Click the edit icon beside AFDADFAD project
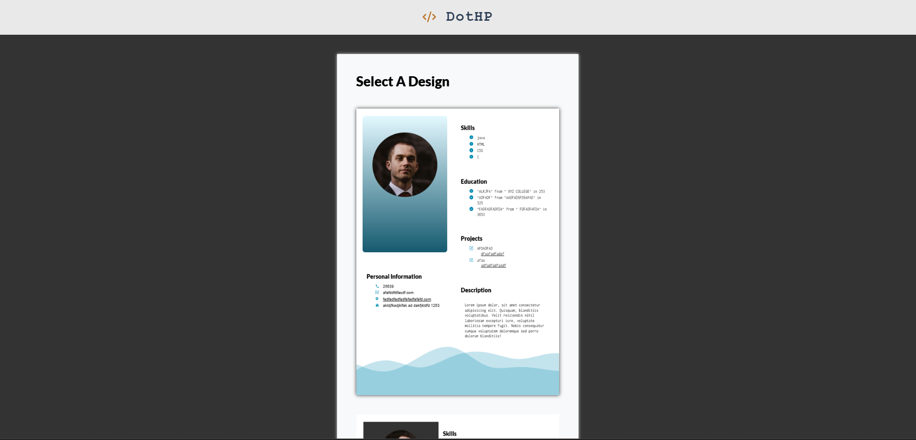916x440 pixels. point(471,248)
